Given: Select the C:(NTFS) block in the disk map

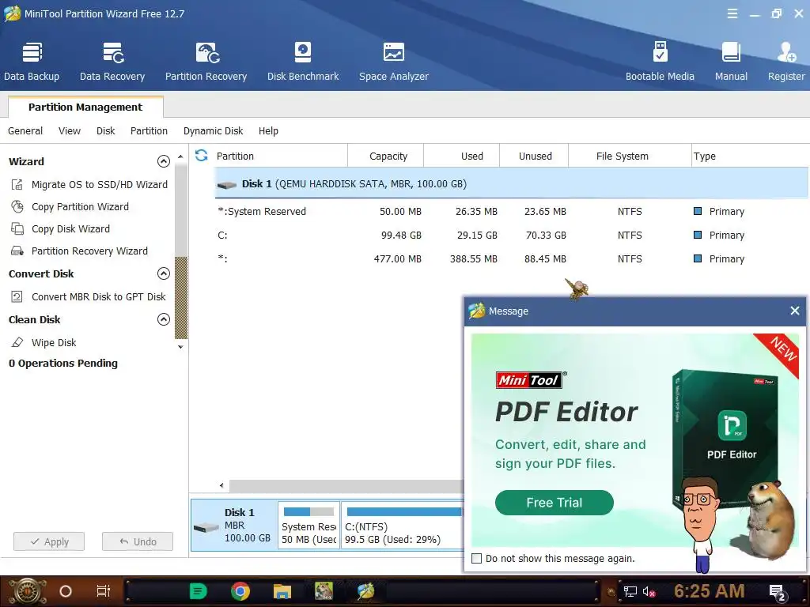Looking at the screenshot, I should [x=403, y=526].
